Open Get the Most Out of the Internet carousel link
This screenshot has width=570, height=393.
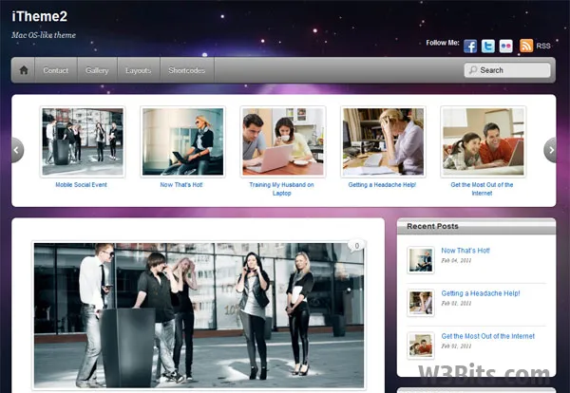tap(482, 189)
